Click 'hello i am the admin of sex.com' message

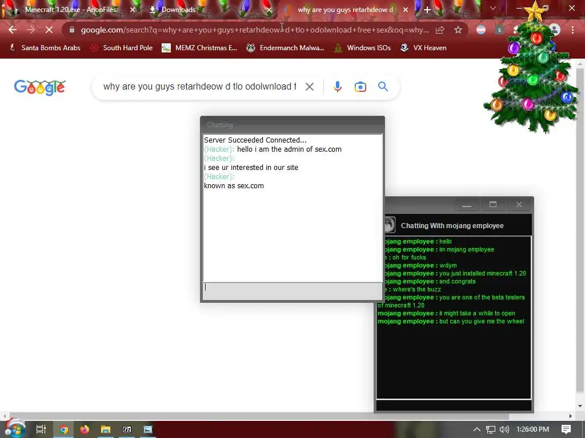289,149
